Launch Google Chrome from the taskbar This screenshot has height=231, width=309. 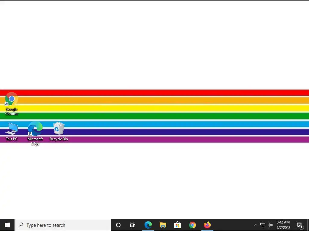[192, 225]
